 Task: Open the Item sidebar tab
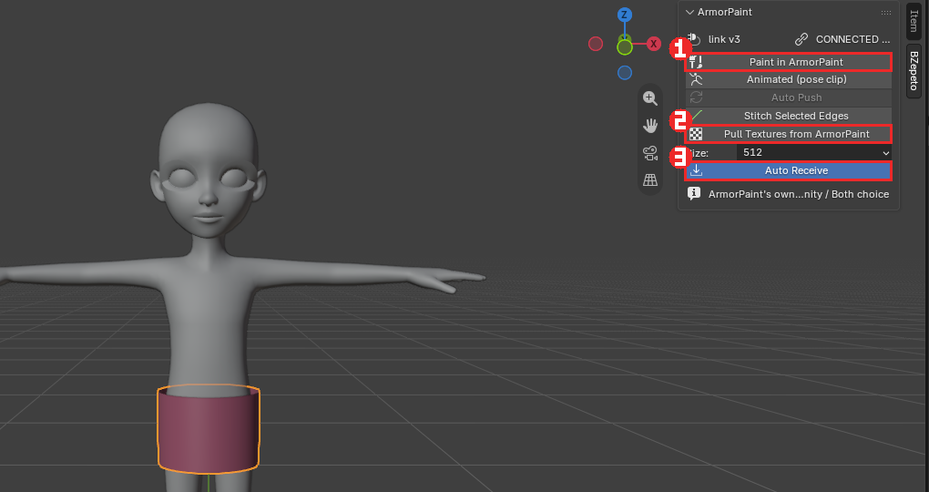click(914, 20)
